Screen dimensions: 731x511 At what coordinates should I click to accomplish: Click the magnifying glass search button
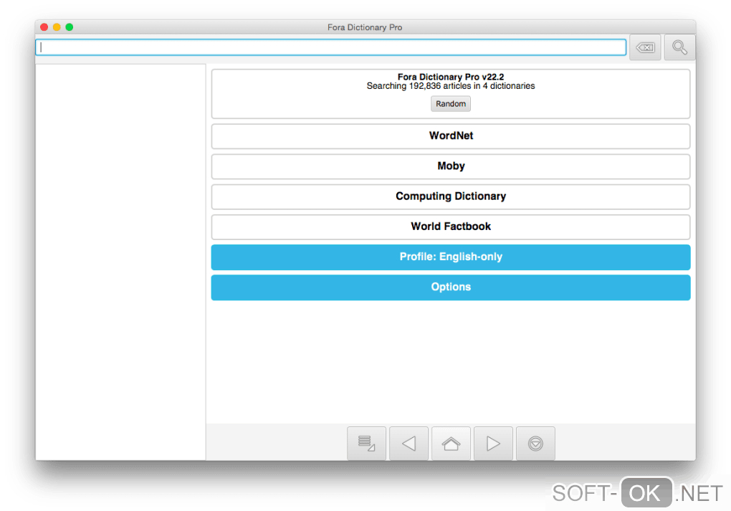click(x=679, y=47)
